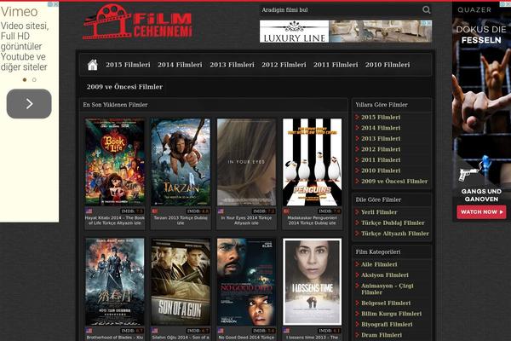Open Türkçe Dublaj Filmler link
The image size is (511, 341).
(x=393, y=223)
